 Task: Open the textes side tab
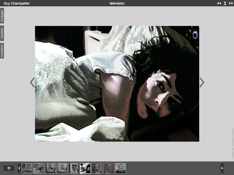click(2, 33)
